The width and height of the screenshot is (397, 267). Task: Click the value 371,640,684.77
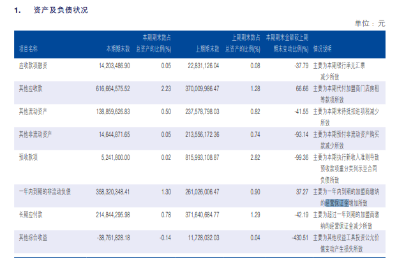coord(202,215)
